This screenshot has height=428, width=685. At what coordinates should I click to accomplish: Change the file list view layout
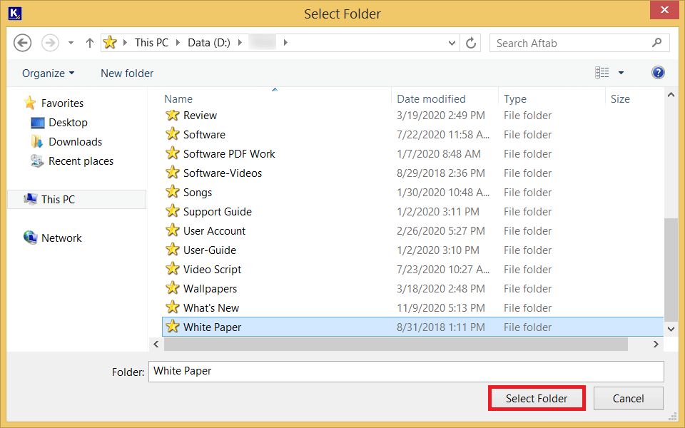click(603, 72)
